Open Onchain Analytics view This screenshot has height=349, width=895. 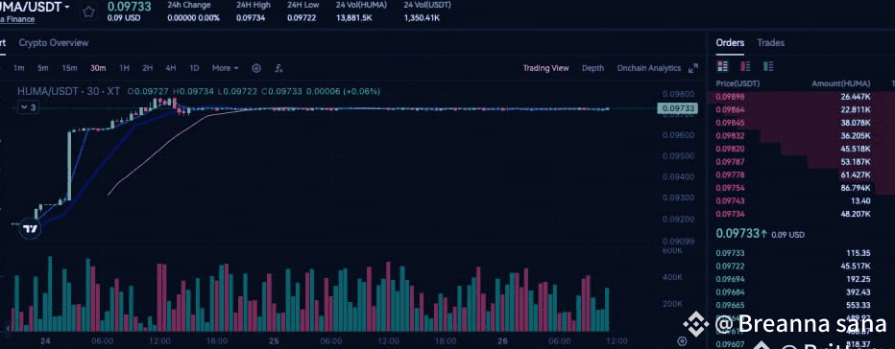[x=648, y=68]
